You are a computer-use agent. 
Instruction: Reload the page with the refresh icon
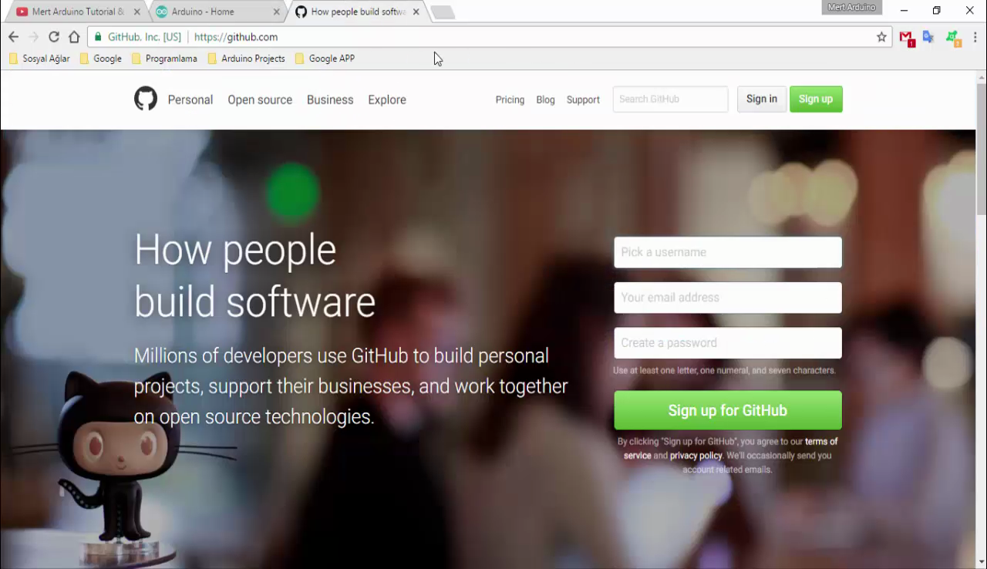tap(54, 37)
